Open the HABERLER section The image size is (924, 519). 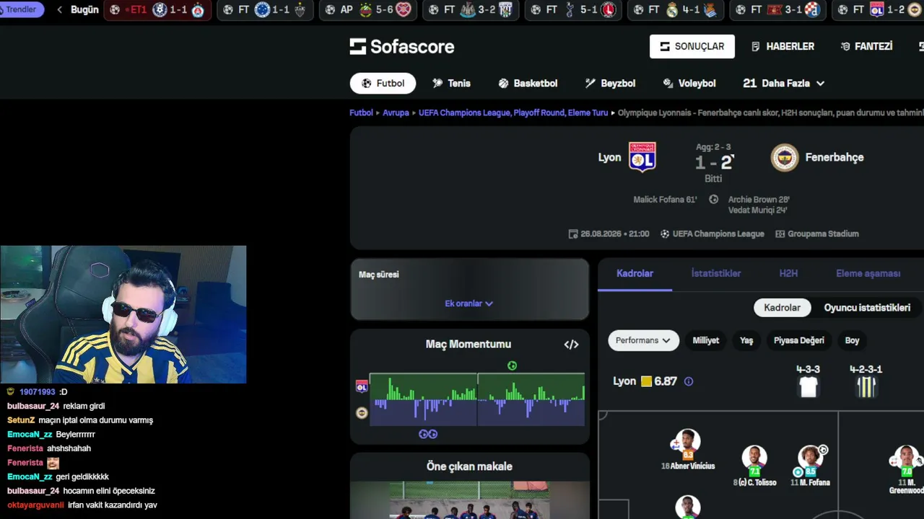(x=783, y=46)
